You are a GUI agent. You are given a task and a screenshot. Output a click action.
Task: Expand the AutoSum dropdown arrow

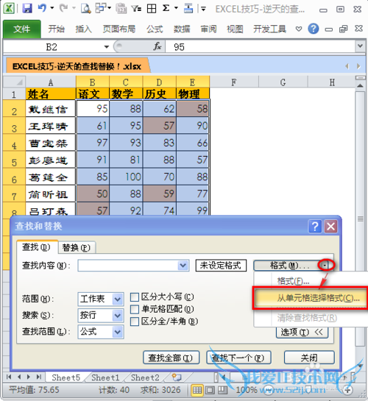[x=176, y=8]
